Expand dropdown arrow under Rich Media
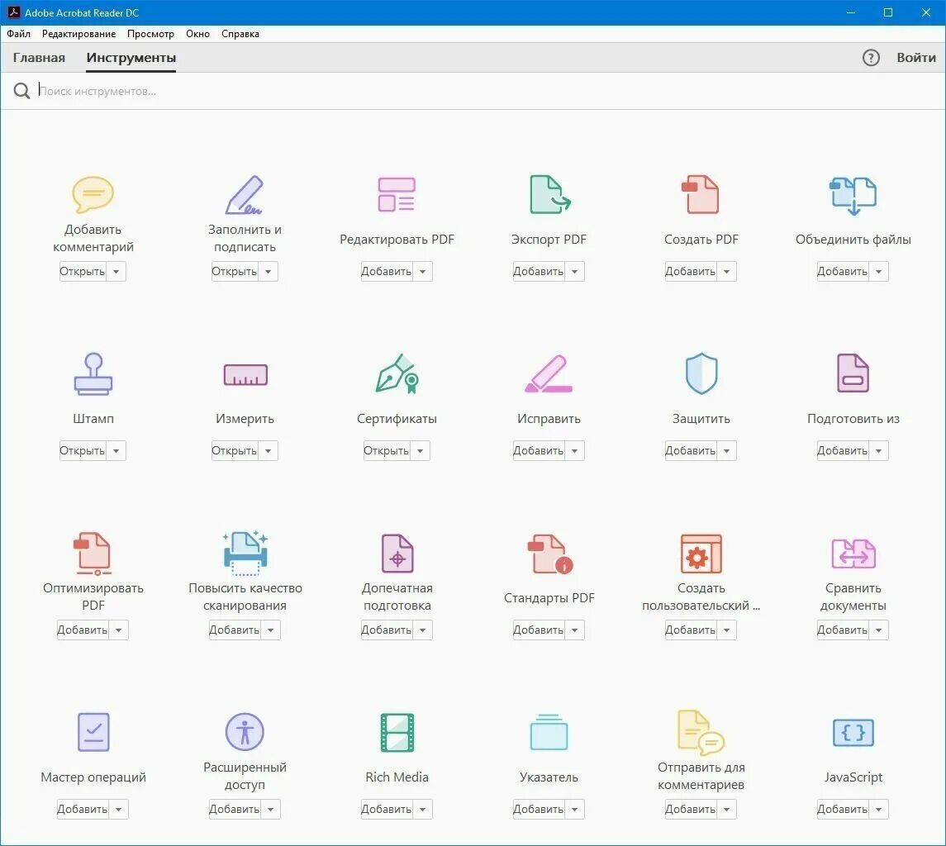The image size is (946, 846). [422, 809]
